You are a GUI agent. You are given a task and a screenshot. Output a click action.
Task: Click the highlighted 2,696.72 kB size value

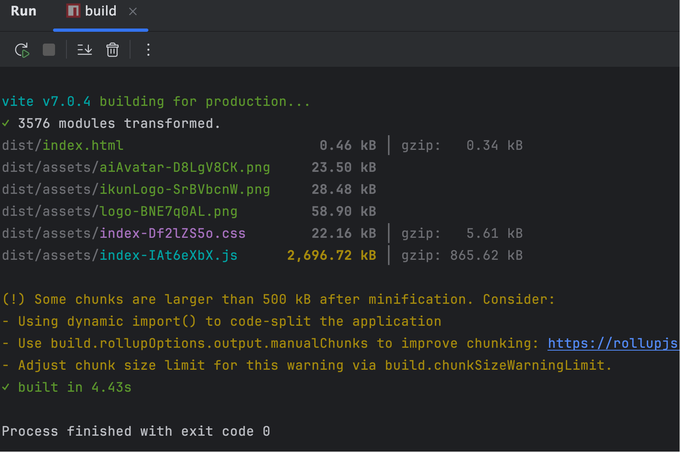[331, 255]
